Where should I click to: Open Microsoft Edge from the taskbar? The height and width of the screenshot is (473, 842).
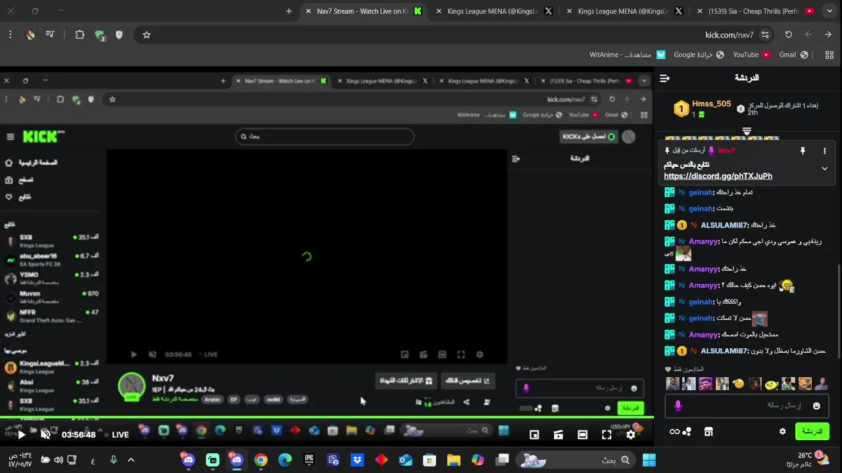[x=285, y=460]
